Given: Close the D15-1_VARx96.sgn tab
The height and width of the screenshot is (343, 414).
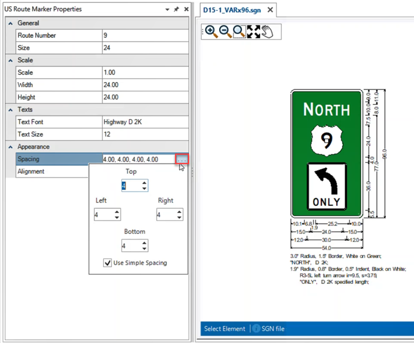Looking at the screenshot, I should 271,10.
